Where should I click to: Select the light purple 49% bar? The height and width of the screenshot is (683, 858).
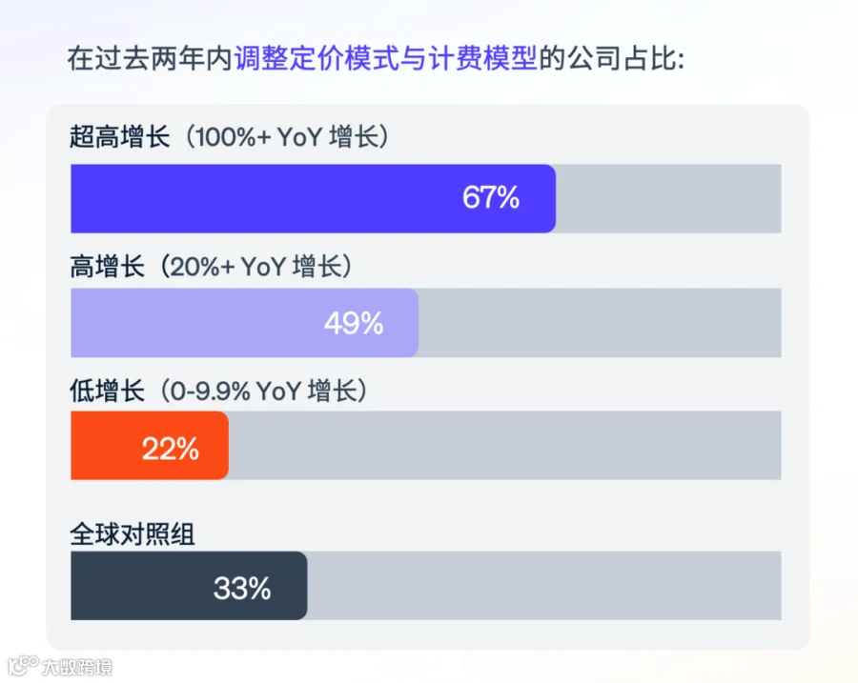point(245,323)
